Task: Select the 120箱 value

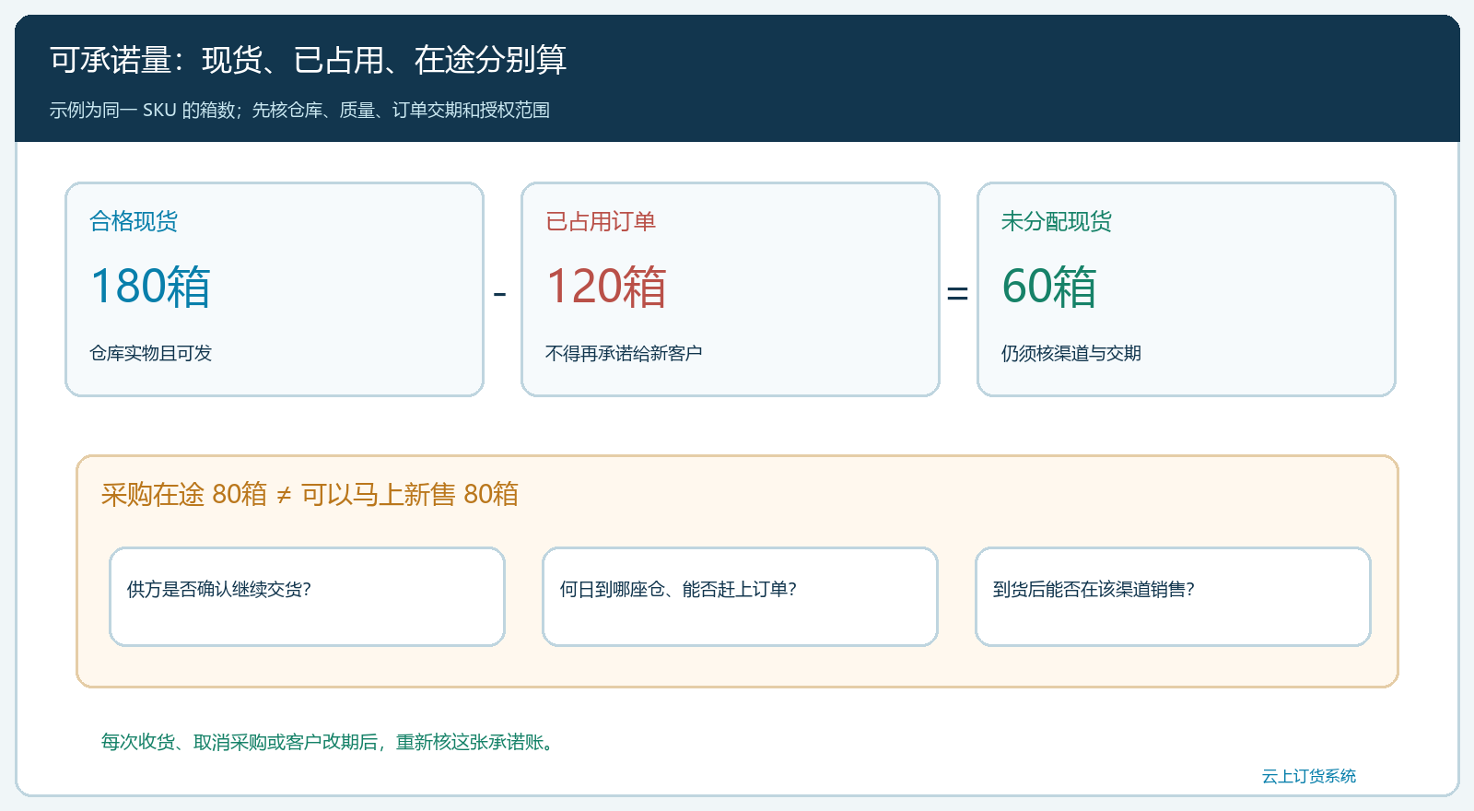Action: [606, 286]
